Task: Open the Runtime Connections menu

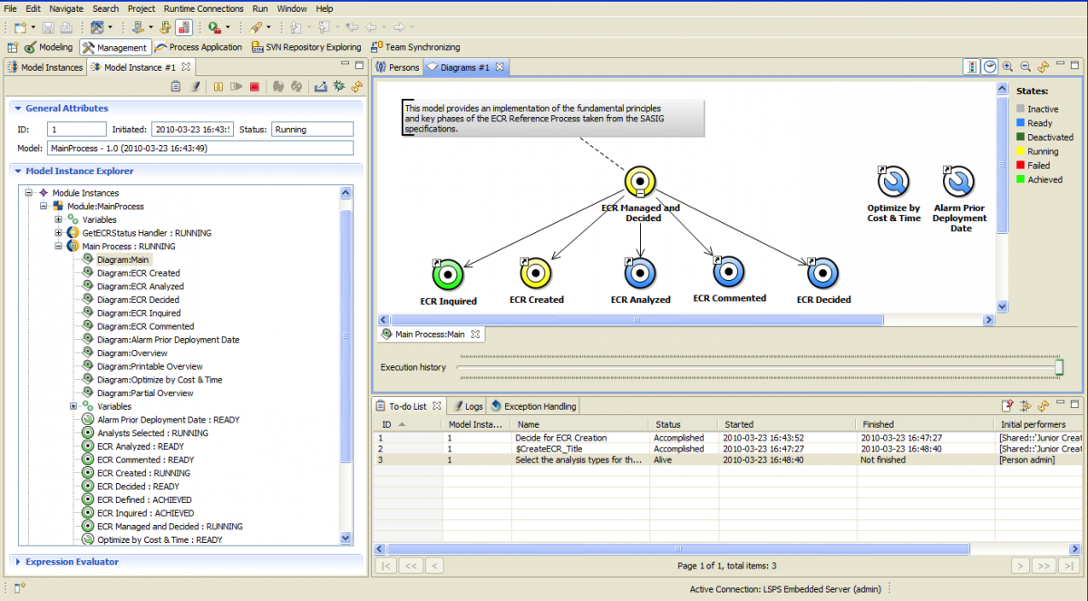Action: 204,8
